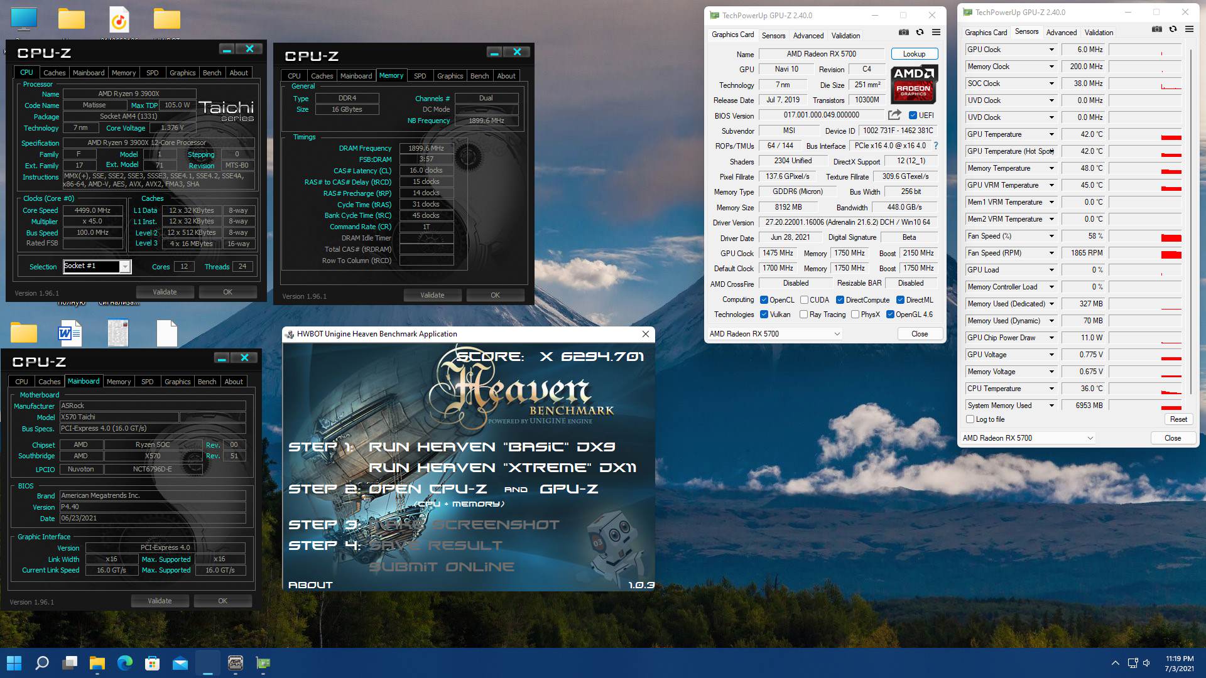Open GPU selector dropdown in Graphics Card window

(774, 334)
